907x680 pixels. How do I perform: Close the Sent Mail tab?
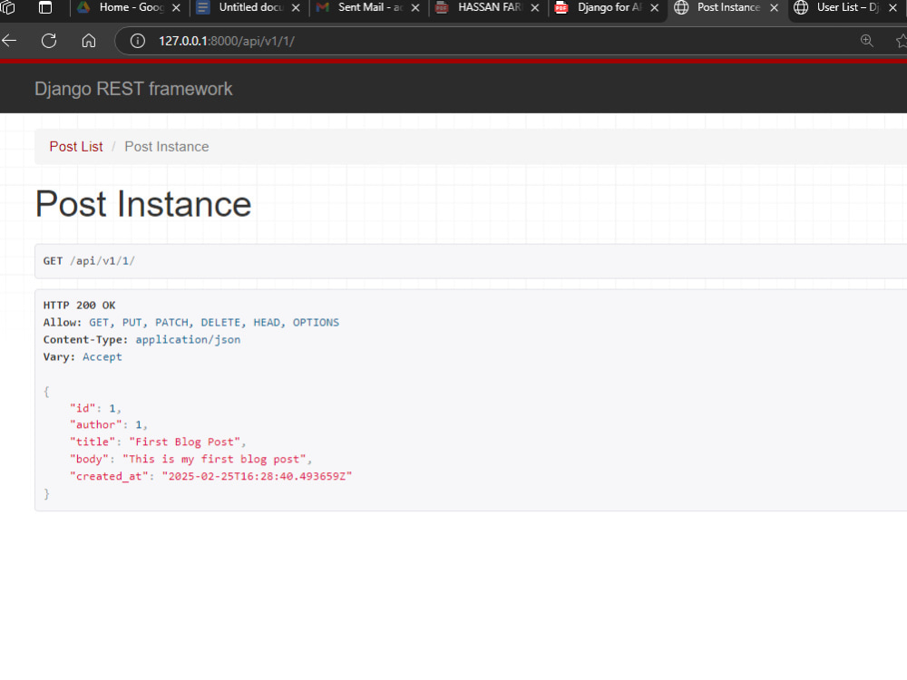point(415,7)
